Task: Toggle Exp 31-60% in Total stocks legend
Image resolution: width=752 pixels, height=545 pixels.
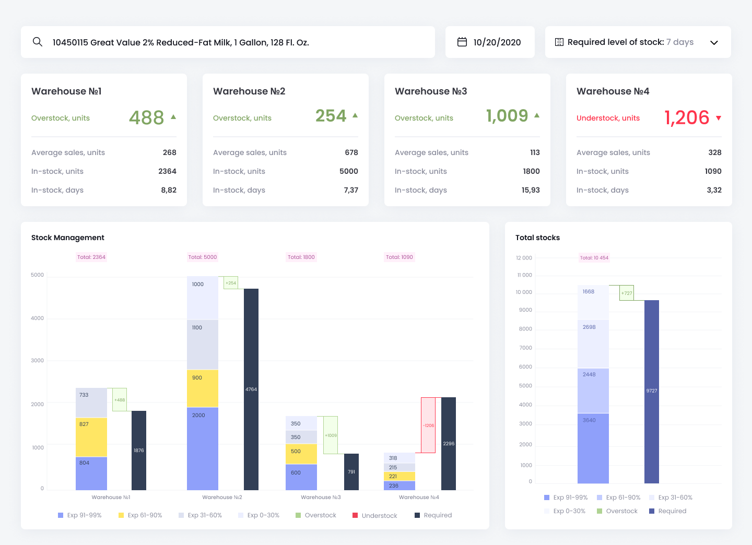Action: (671, 497)
